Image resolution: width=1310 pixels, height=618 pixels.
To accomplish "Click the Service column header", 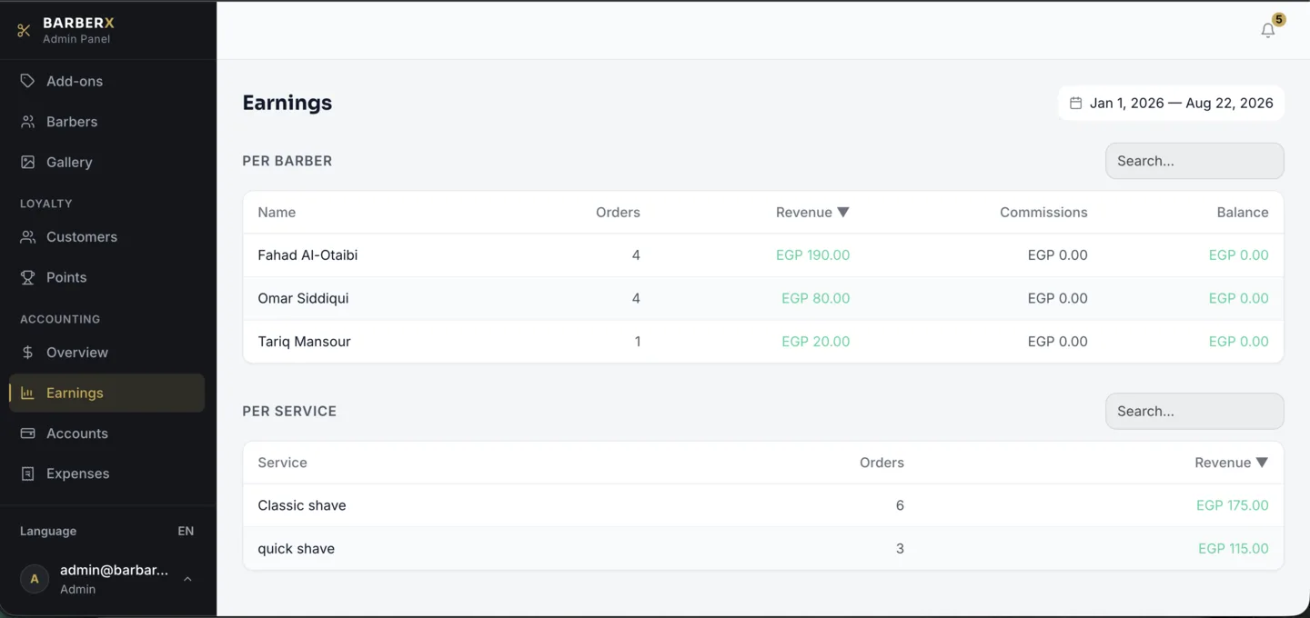I will (x=282, y=463).
